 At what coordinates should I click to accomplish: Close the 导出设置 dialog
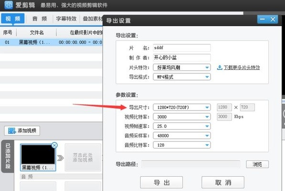pyautogui.click(x=273, y=20)
